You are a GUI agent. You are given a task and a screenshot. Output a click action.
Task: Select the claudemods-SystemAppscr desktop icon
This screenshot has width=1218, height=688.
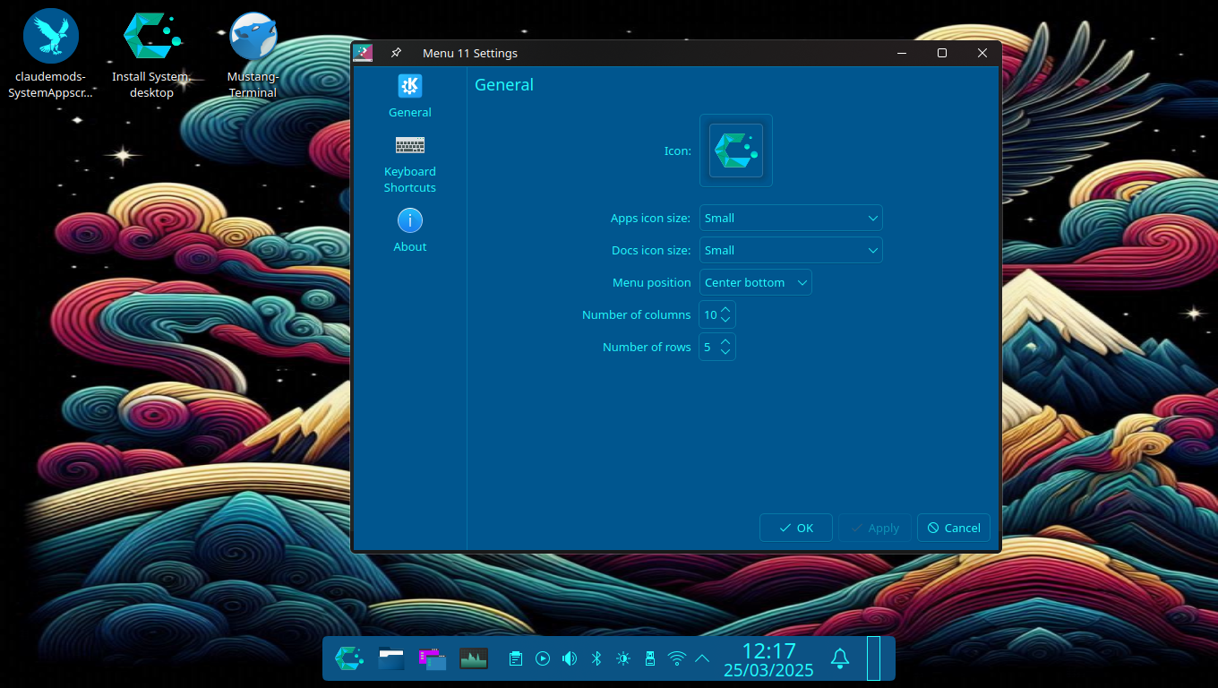[51, 54]
